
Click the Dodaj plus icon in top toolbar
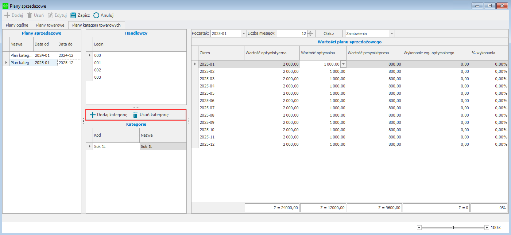pyautogui.click(x=7, y=15)
